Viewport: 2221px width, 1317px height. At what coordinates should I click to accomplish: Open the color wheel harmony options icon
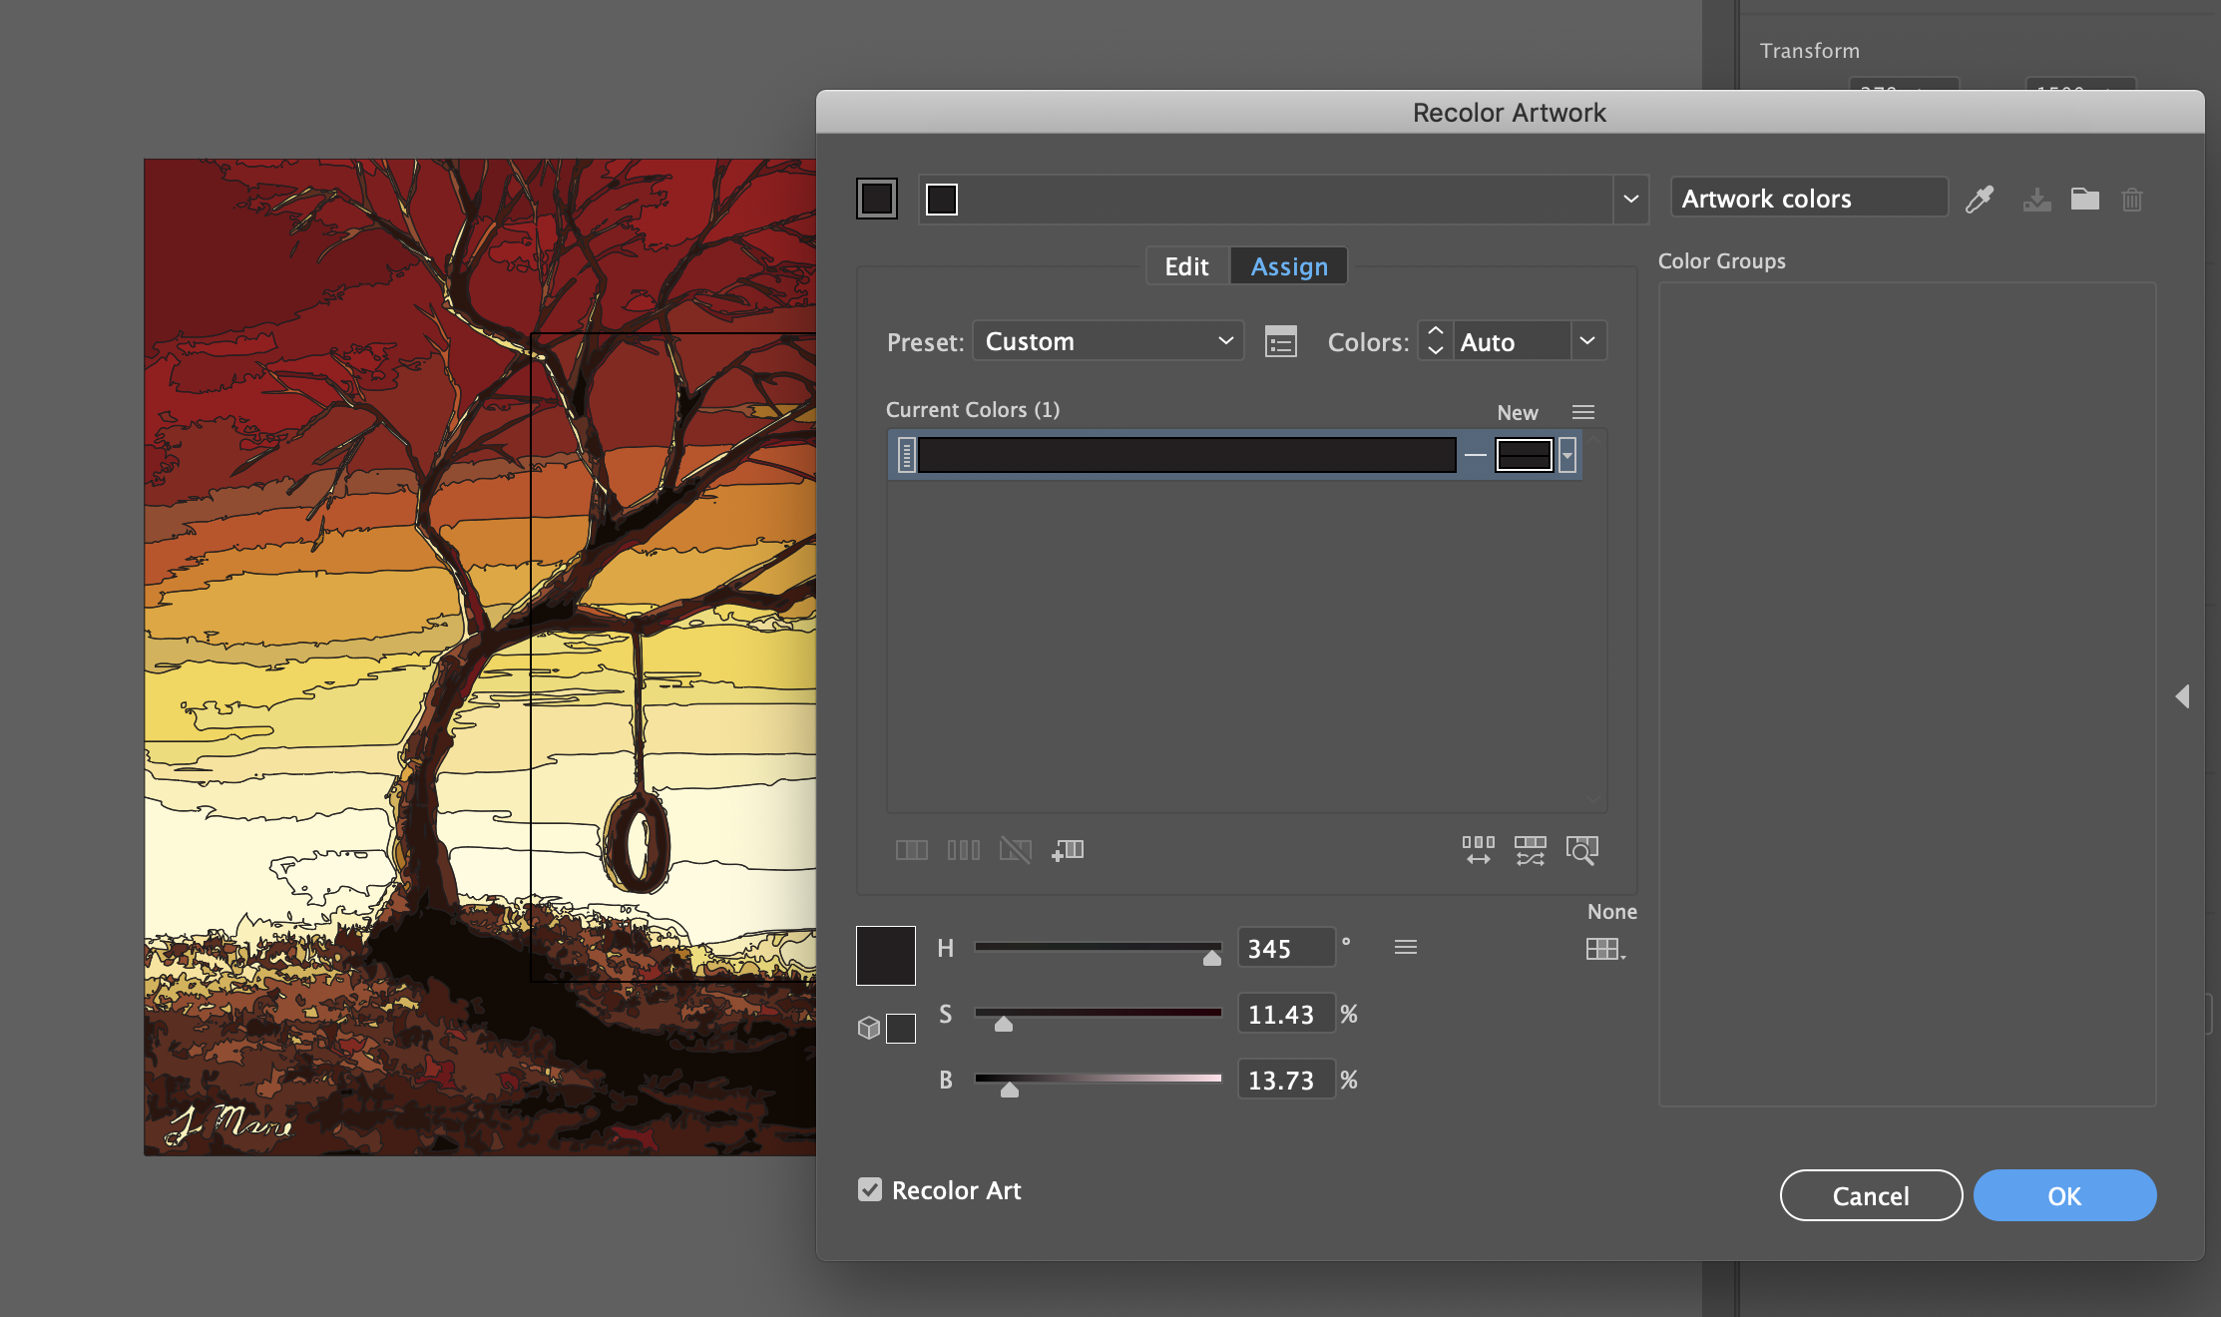[x=1406, y=947]
